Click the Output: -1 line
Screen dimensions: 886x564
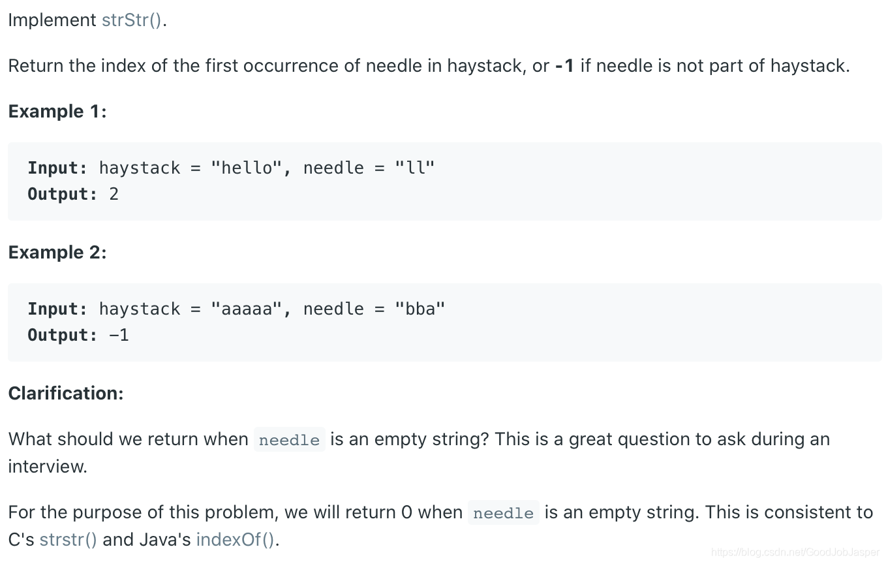coord(78,336)
